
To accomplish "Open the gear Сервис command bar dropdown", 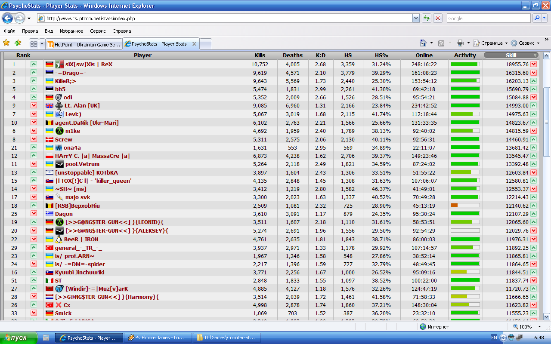I will tap(525, 43).
